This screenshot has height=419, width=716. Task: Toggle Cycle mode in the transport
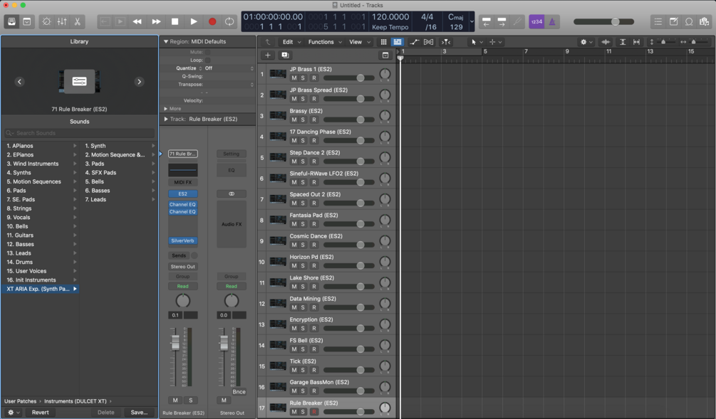click(229, 21)
